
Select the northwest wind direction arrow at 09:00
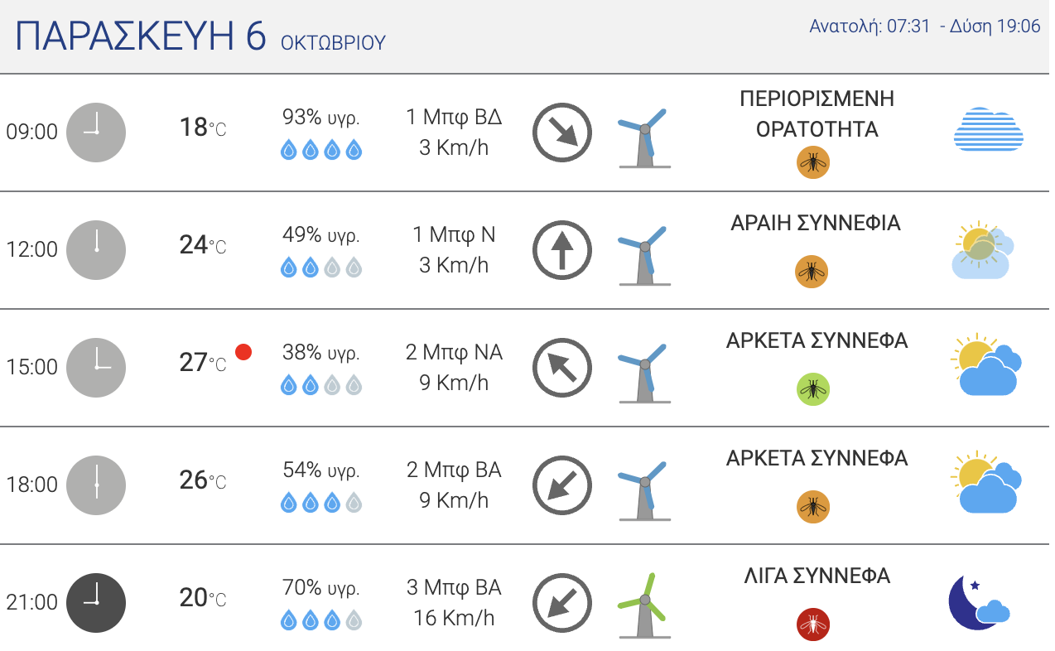coord(562,133)
